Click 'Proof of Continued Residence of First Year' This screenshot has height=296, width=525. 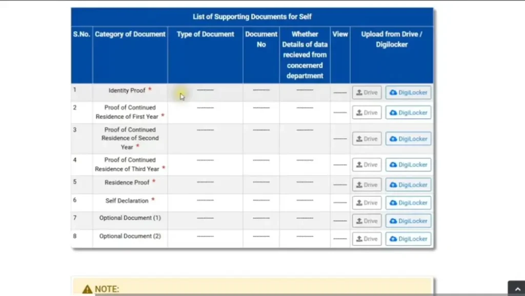point(127,112)
